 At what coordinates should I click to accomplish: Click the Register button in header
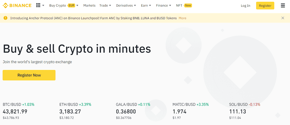(x=265, y=6)
